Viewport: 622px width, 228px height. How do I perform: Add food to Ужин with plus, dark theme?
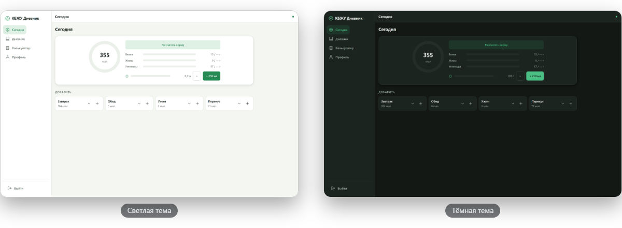click(520, 103)
